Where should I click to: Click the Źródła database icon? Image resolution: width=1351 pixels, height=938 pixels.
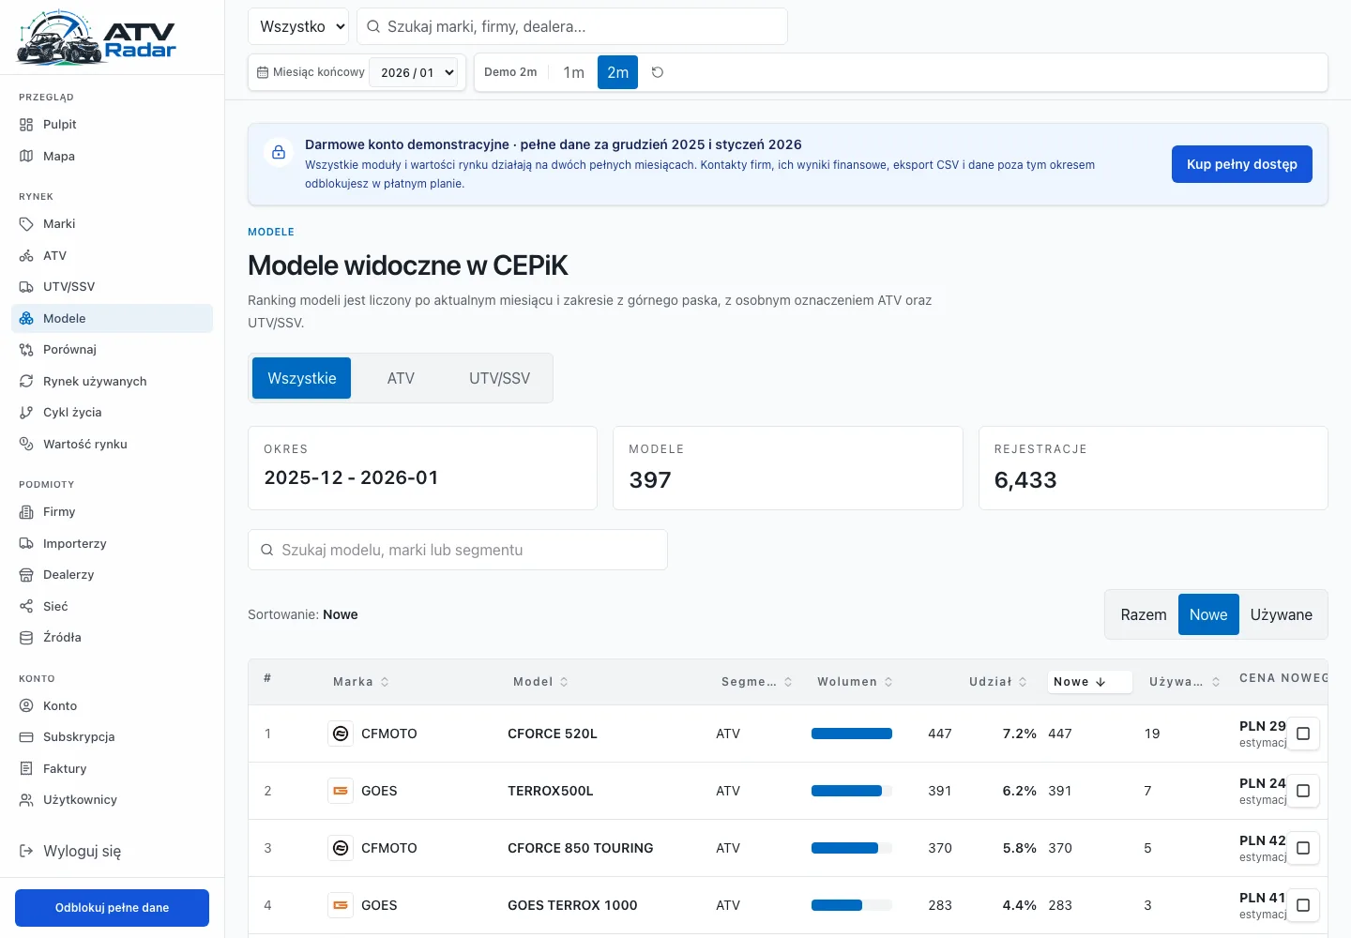26,638
